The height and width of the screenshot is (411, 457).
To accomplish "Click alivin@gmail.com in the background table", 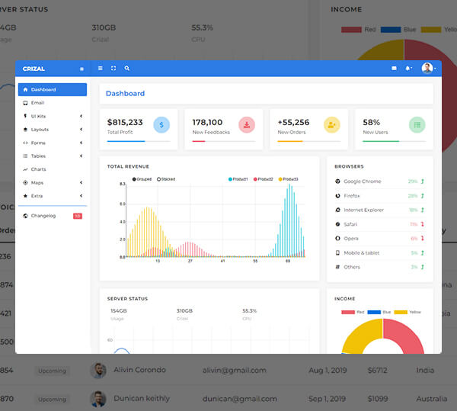I will pos(235,370).
